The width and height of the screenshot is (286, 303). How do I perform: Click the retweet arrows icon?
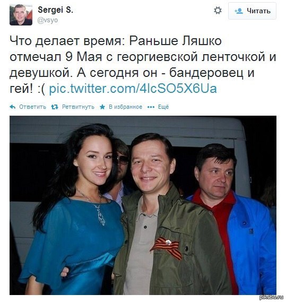coord(55,107)
